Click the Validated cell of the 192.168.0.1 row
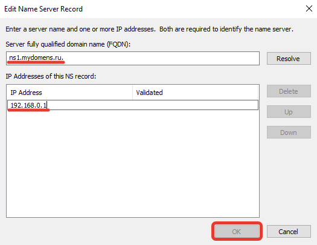Viewport: 317px width, 245px height. point(195,105)
